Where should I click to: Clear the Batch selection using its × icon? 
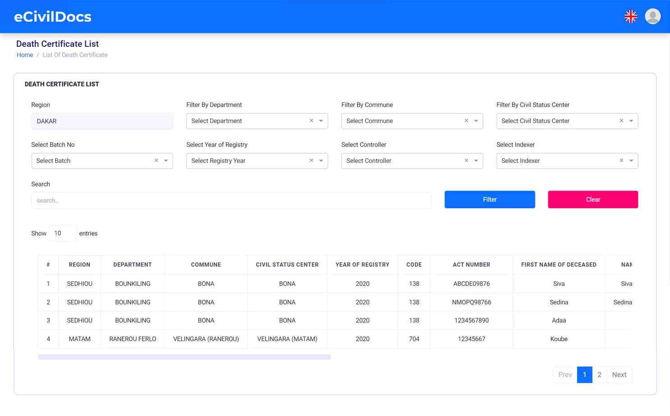tap(156, 160)
